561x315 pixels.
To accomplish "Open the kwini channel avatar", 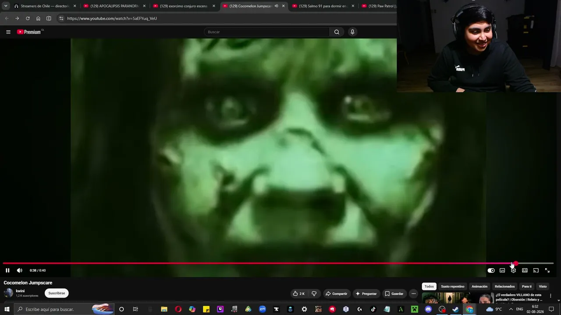I will 8,293.
